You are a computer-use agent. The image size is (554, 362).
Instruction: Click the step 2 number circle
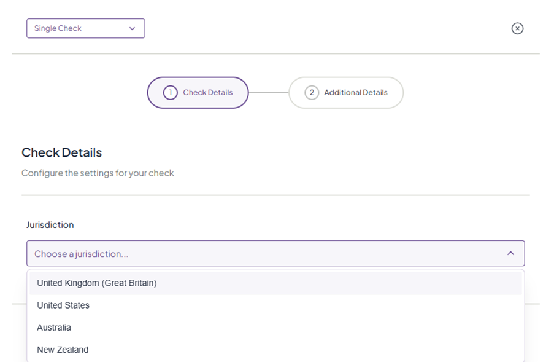click(x=312, y=93)
